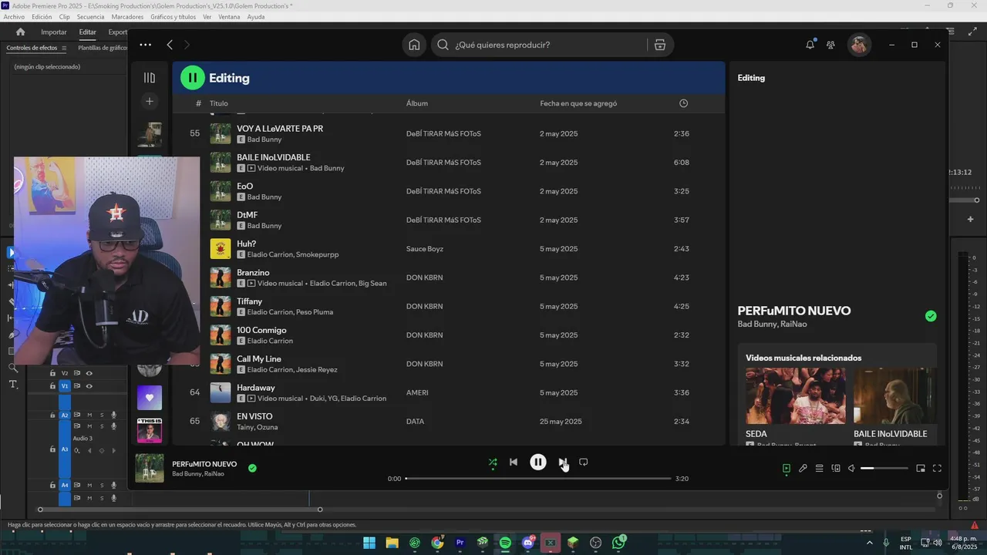Image resolution: width=987 pixels, height=555 pixels.
Task: Open Spotify miniplayer icon
Action: [x=921, y=468]
